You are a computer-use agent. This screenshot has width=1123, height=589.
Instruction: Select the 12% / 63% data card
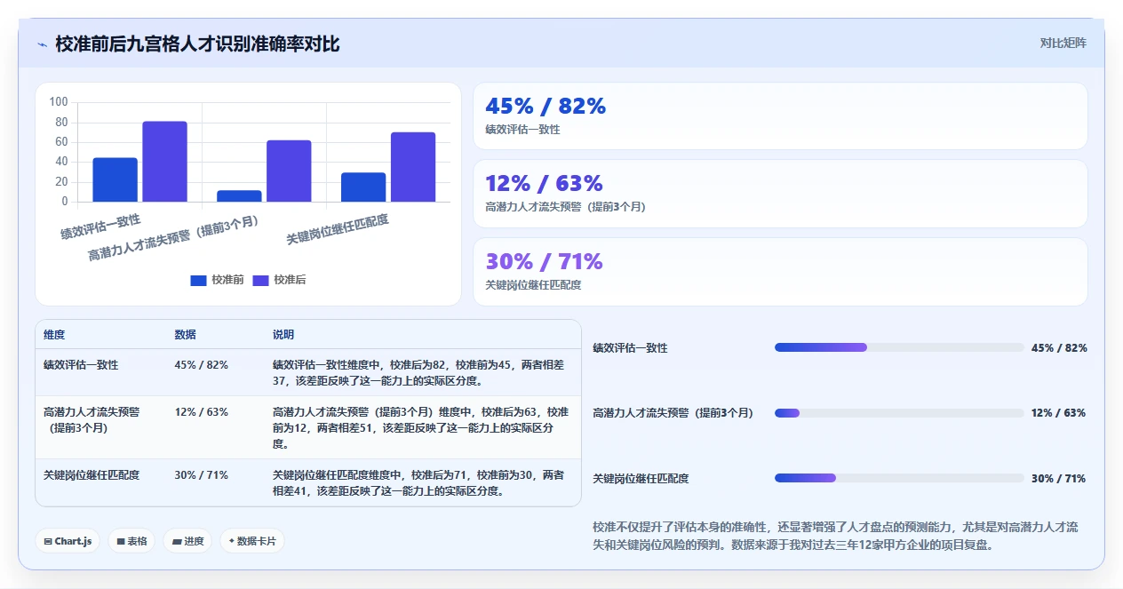pyautogui.click(x=780, y=194)
